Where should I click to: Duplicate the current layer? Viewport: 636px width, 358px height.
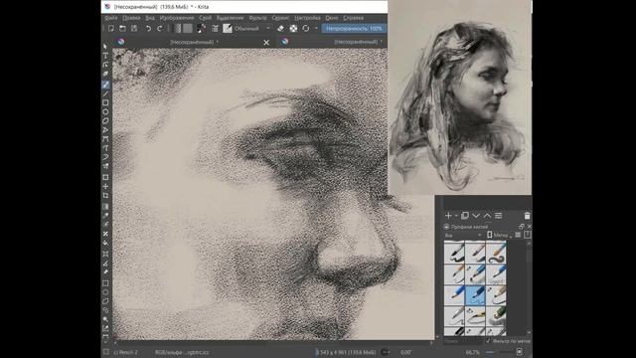(x=465, y=216)
